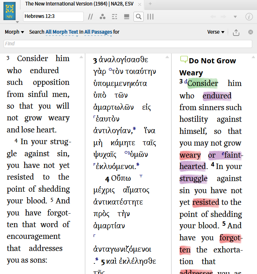
Task: Click scroll-up arrow in NA28 column
Action: click(x=167, y=57)
